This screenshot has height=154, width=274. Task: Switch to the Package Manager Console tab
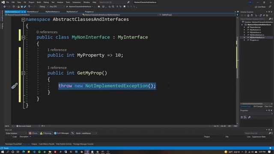(83, 144)
